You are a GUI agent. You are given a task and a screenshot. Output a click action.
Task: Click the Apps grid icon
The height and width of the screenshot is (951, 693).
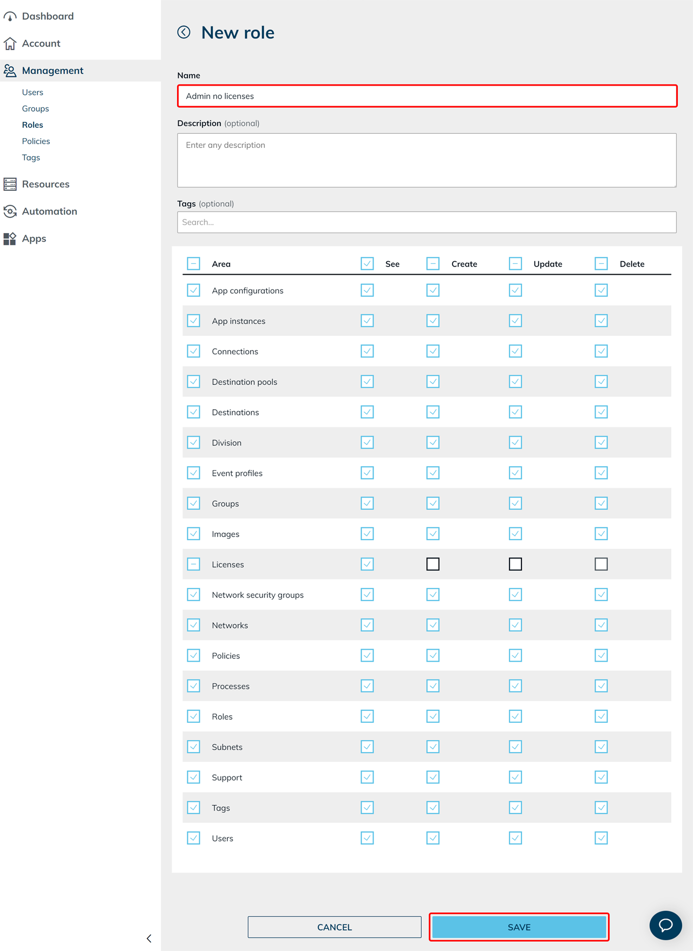pyautogui.click(x=10, y=238)
